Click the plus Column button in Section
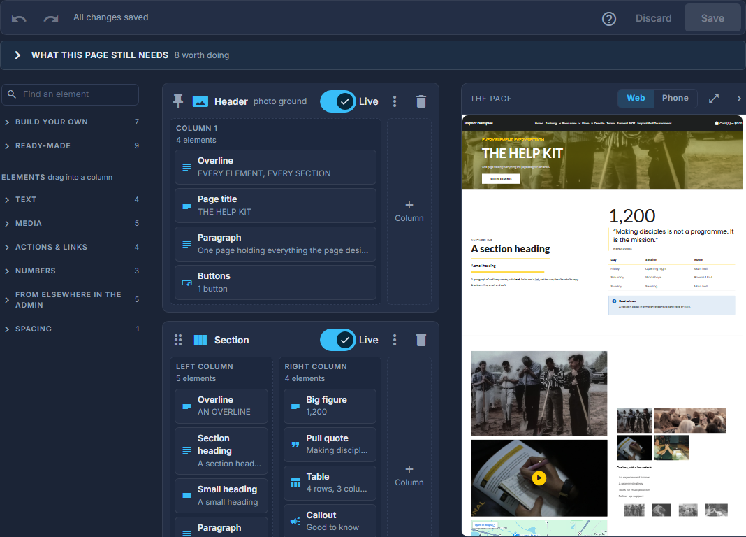Screen dimensions: 746x537 (409, 475)
